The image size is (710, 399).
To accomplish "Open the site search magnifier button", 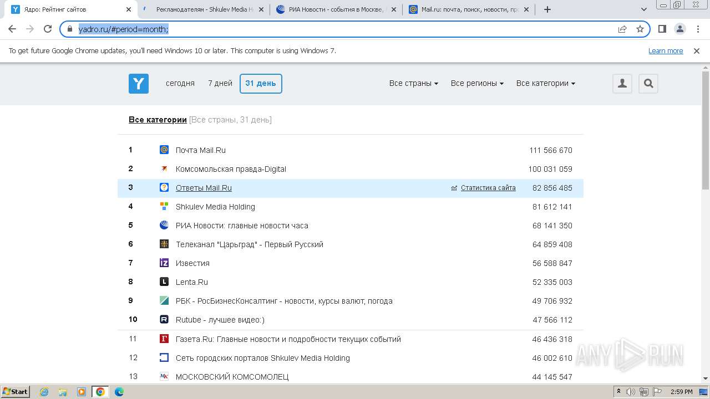I will [648, 84].
